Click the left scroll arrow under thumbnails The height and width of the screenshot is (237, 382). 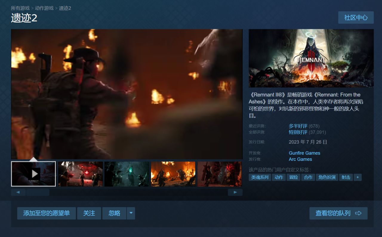(18, 193)
